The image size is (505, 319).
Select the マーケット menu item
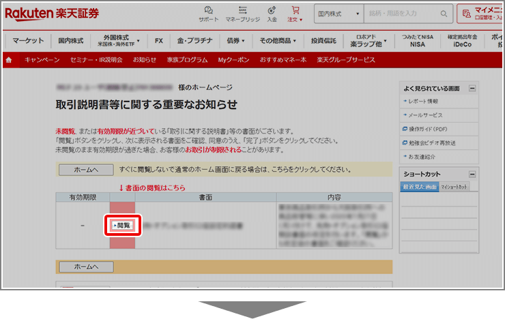coord(28,41)
